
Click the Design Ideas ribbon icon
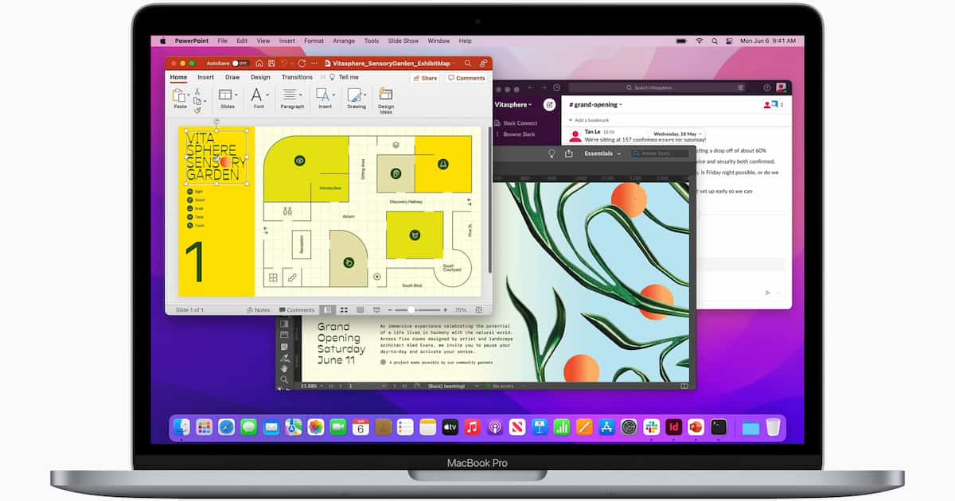[x=386, y=98]
